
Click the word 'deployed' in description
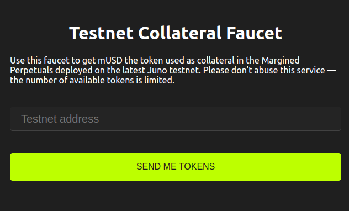click(73, 71)
